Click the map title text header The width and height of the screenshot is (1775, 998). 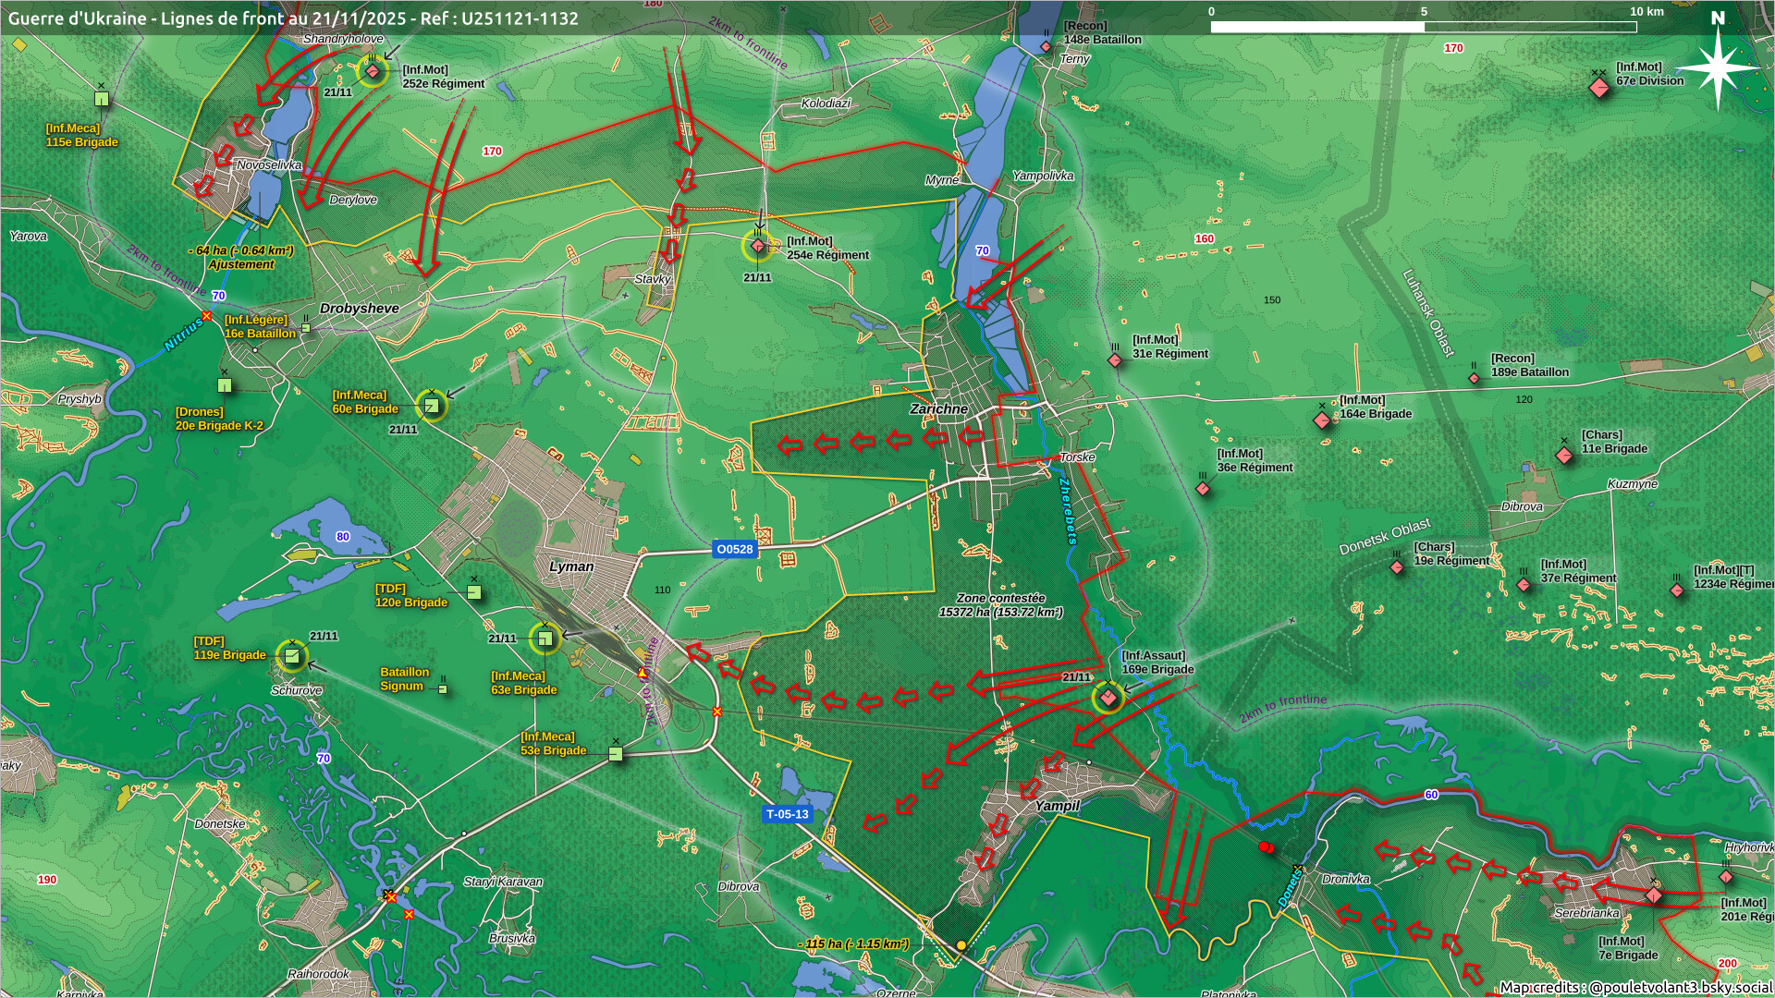point(293,18)
